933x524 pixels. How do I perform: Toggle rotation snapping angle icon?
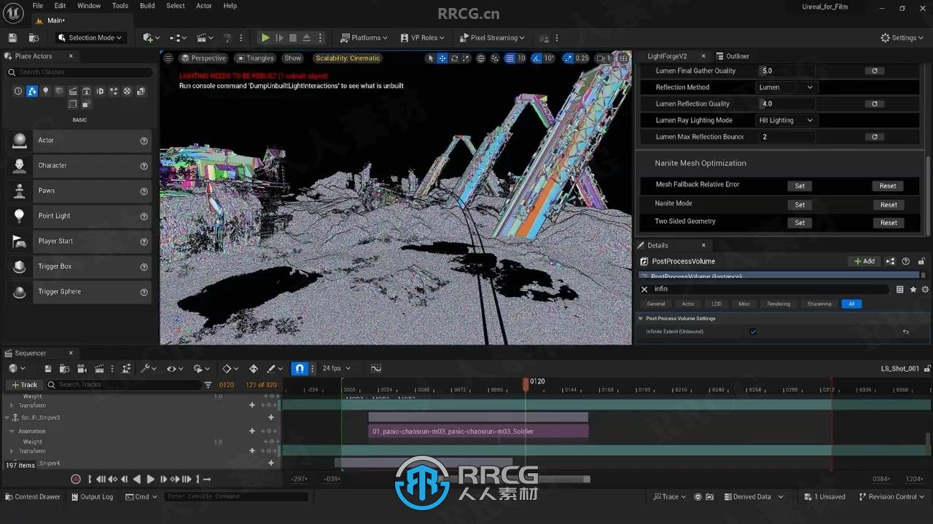(536, 58)
